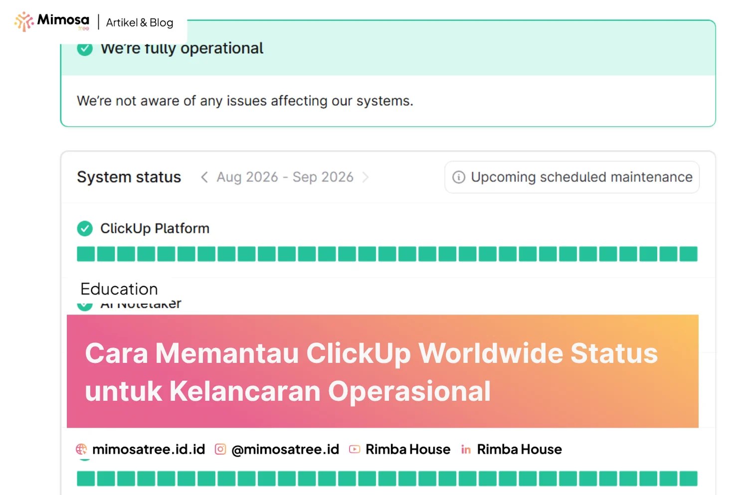Image resolution: width=748 pixels, height=495 pixels.
Task: Click the first ClickUp Platform uptime bar
Action: tap(86, 254)
